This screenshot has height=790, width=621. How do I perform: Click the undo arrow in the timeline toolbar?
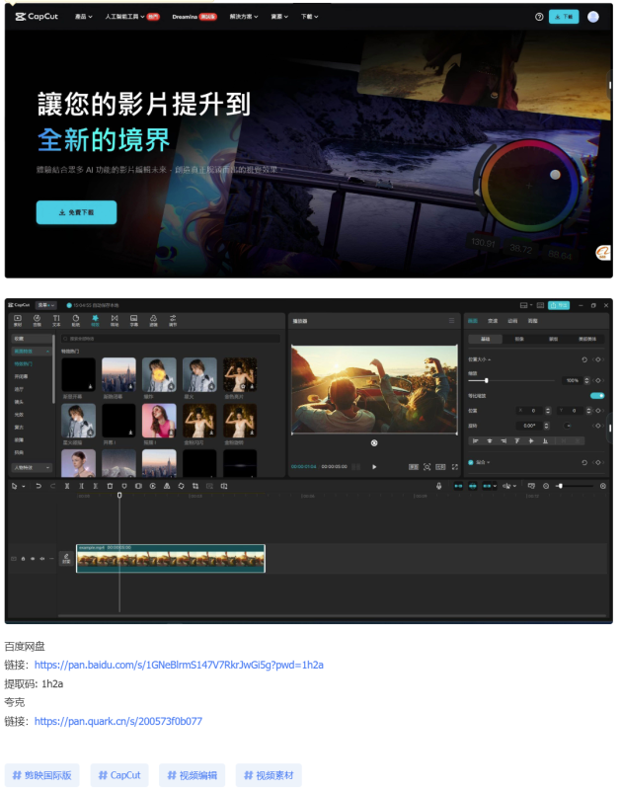39,486
